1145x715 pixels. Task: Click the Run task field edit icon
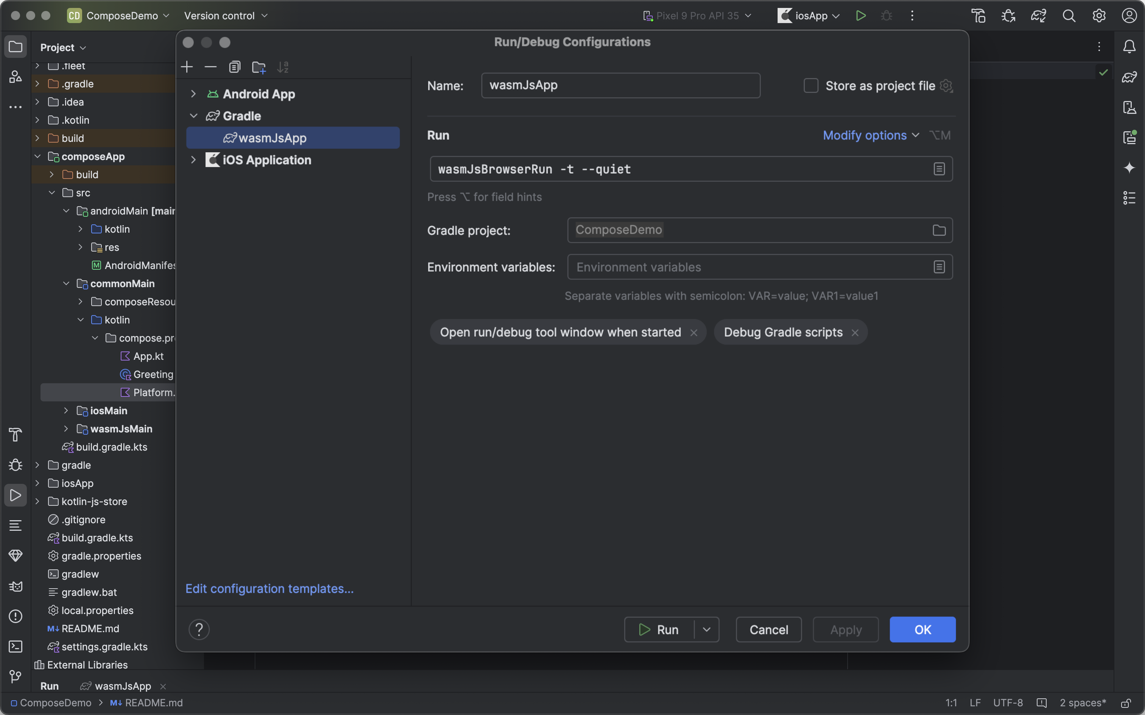coord(939,168)
